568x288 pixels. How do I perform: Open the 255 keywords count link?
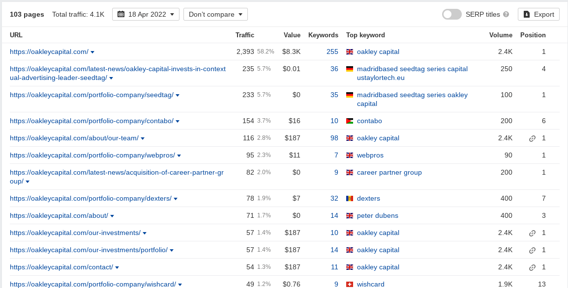332,52
